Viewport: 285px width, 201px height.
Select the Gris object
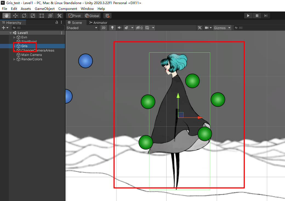pyautogui.click(x=24, y=46)
